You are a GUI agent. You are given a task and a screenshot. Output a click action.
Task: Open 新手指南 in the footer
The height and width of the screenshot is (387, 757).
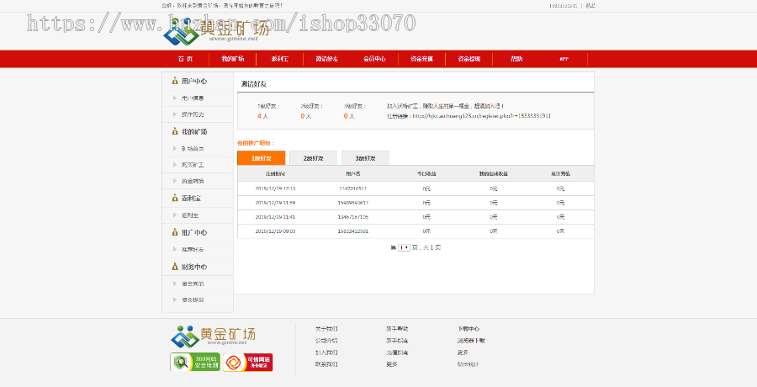click(397, 341)
